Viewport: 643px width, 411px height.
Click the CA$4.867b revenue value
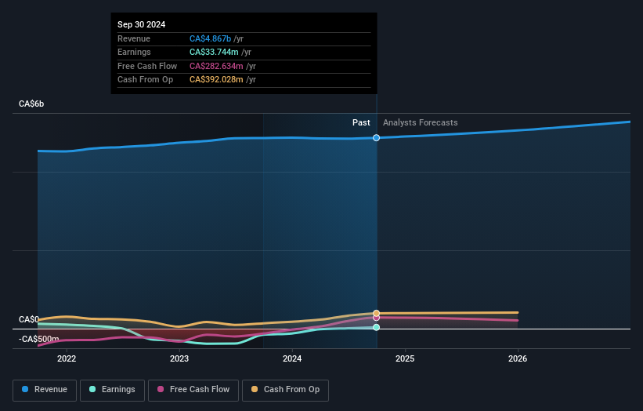(210, 38)
